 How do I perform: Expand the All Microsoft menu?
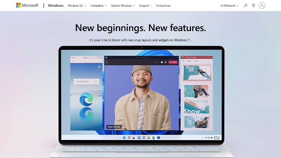pyautogui.click(x=230, y=6)
